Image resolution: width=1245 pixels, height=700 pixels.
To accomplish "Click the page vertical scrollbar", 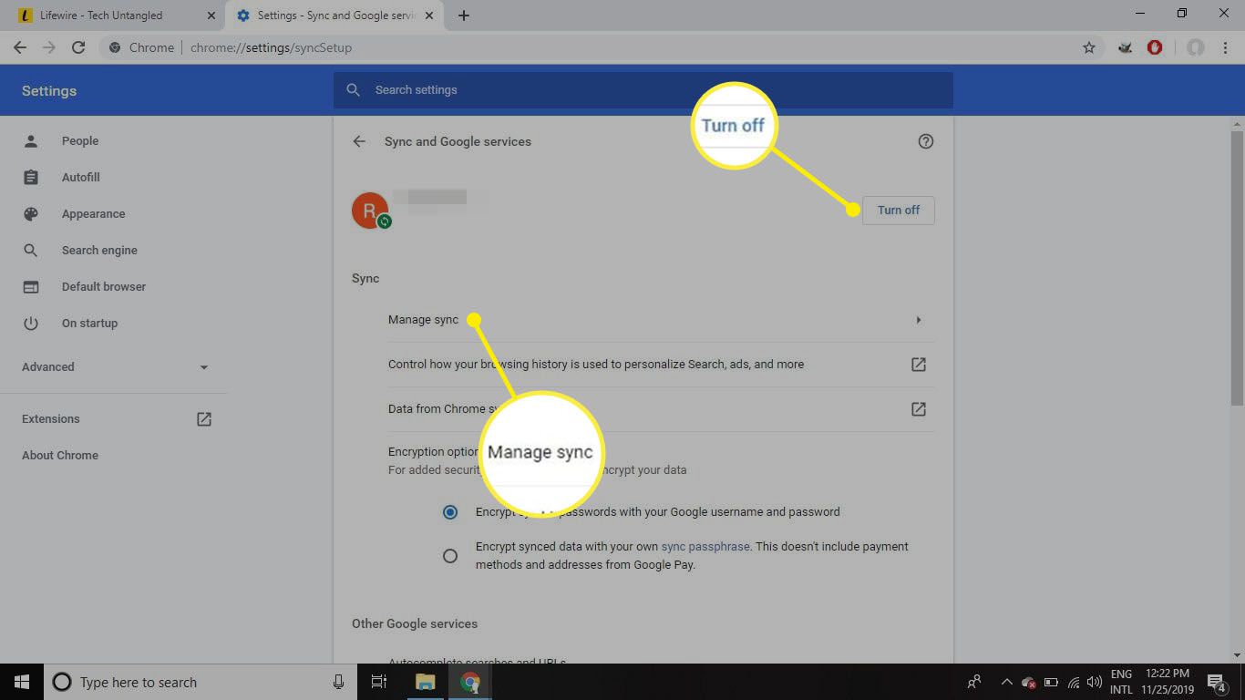I will coord(1237,268).
